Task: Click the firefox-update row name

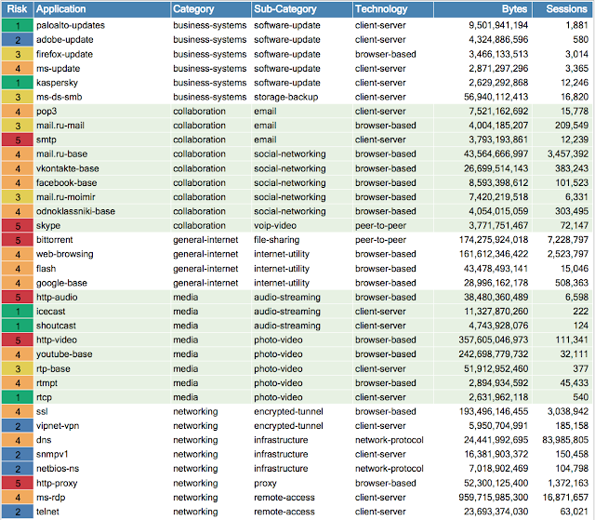Action: 64,54
